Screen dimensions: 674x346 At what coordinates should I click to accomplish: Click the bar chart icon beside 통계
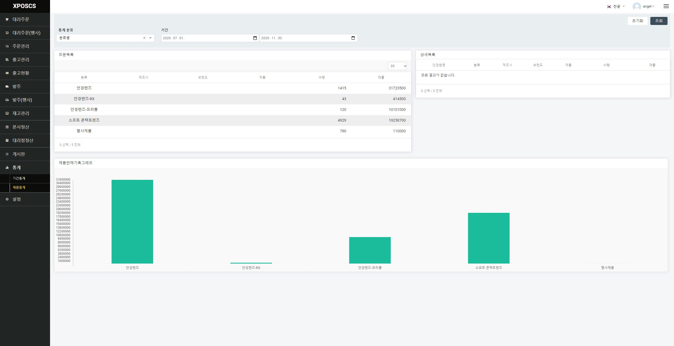[x=7, y=167]
